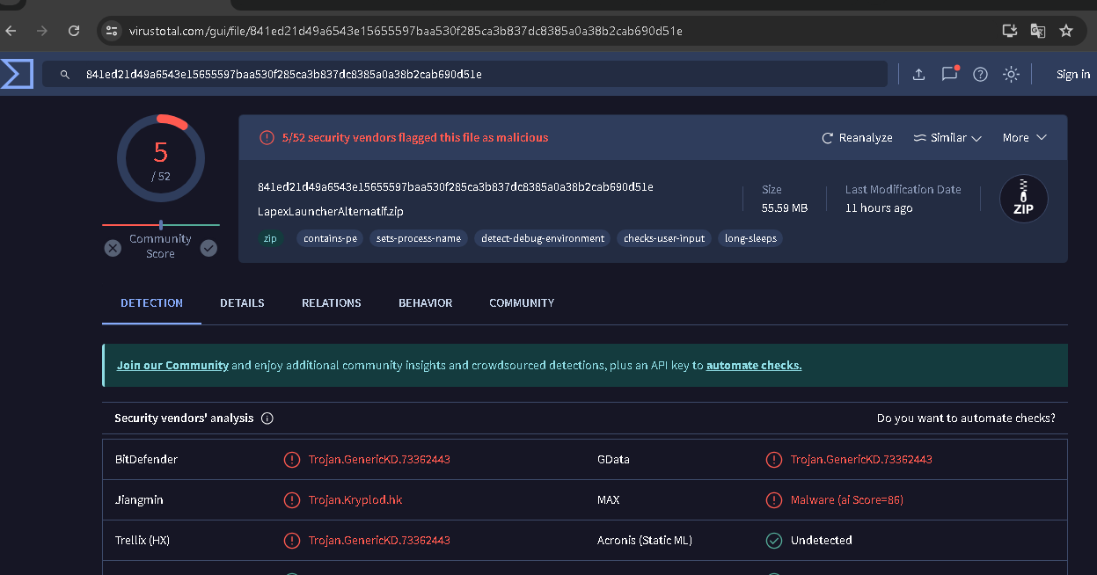The image size is (1097, 575).
Task: Click the checks-user-input tag
Action: [x=664, y=238]
